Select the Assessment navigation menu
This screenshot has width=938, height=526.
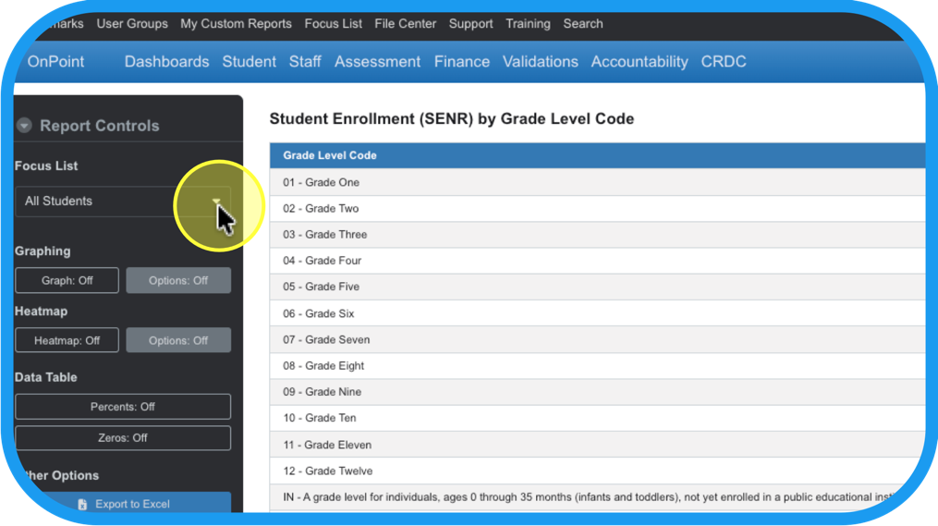tap(377, 62)
